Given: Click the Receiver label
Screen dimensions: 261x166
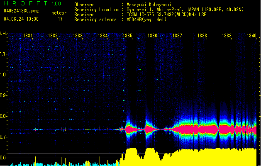Looking at the screenshot, I should [84, 15].
